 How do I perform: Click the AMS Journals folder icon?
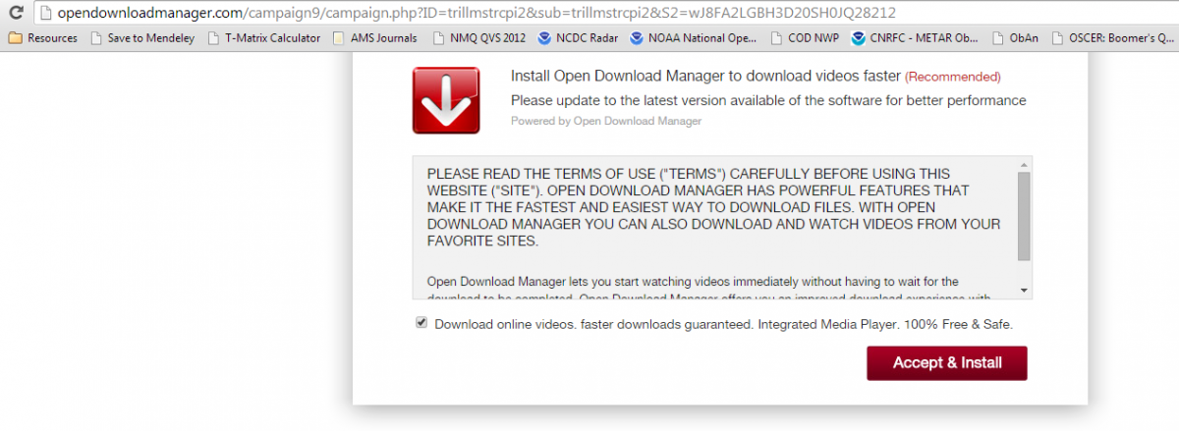(x=340, y=38)
